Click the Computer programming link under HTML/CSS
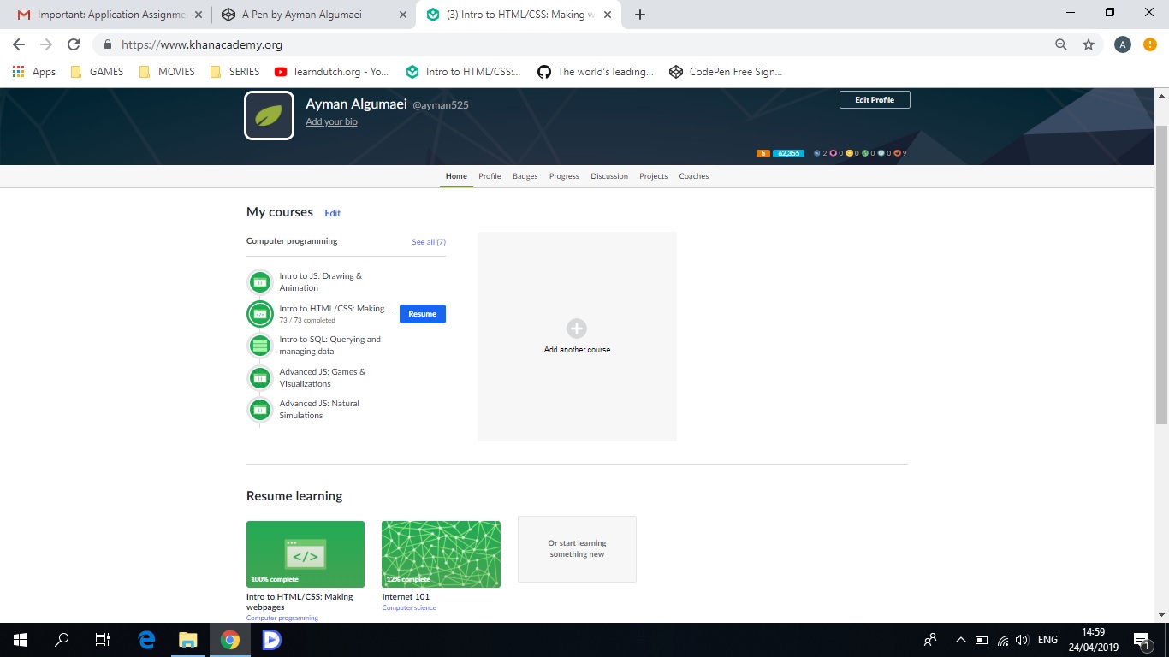This screenshot has width=1169, height=657. tap(282, 618)
